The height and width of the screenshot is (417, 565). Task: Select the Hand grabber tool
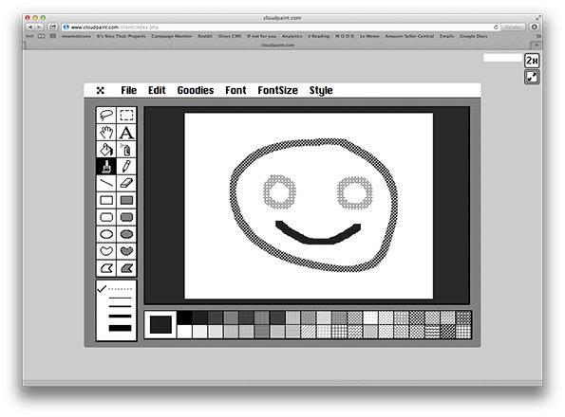106,133
